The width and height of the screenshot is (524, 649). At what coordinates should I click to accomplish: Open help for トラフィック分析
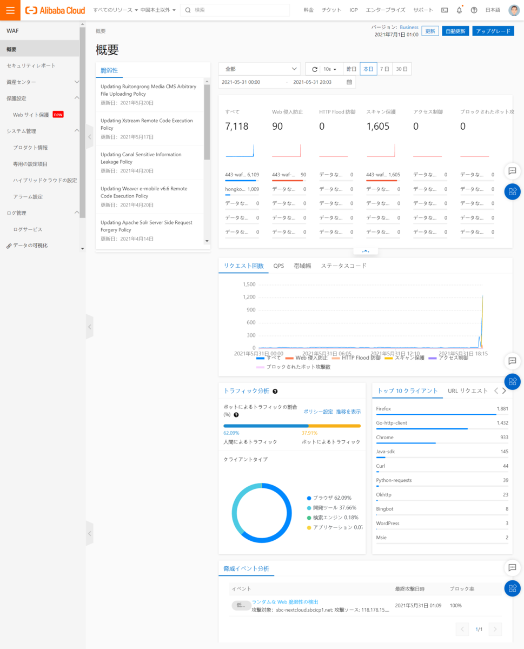(x=275, y=391)
